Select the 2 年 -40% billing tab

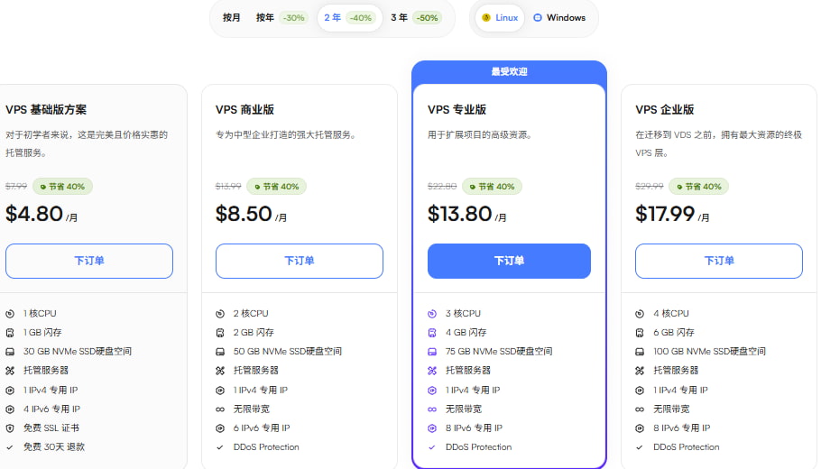349,18
